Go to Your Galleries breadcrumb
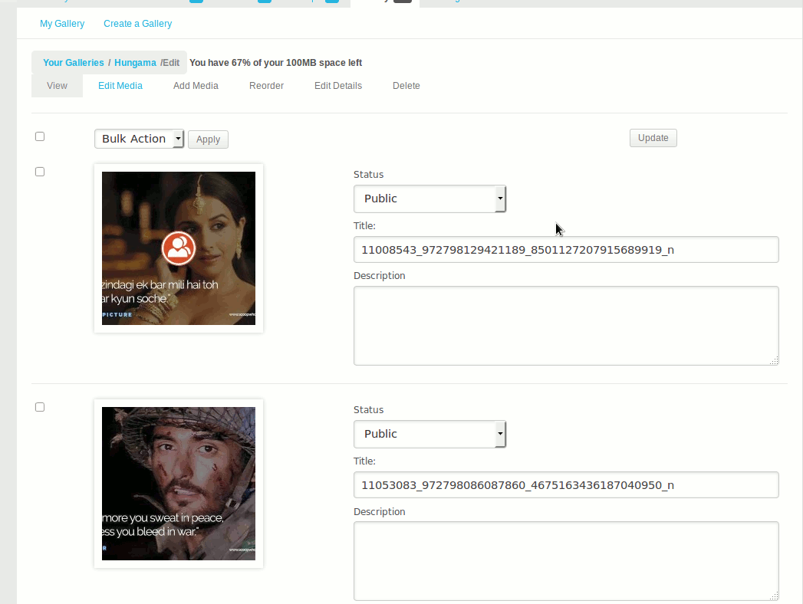The width and height of the screenshot is (803, 604). coord(73,62)
